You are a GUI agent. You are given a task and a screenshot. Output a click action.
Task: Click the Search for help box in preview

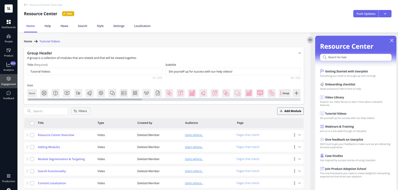click(x=356, y=57)
